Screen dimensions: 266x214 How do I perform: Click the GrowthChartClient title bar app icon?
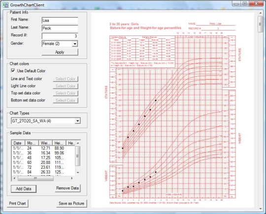6,5
